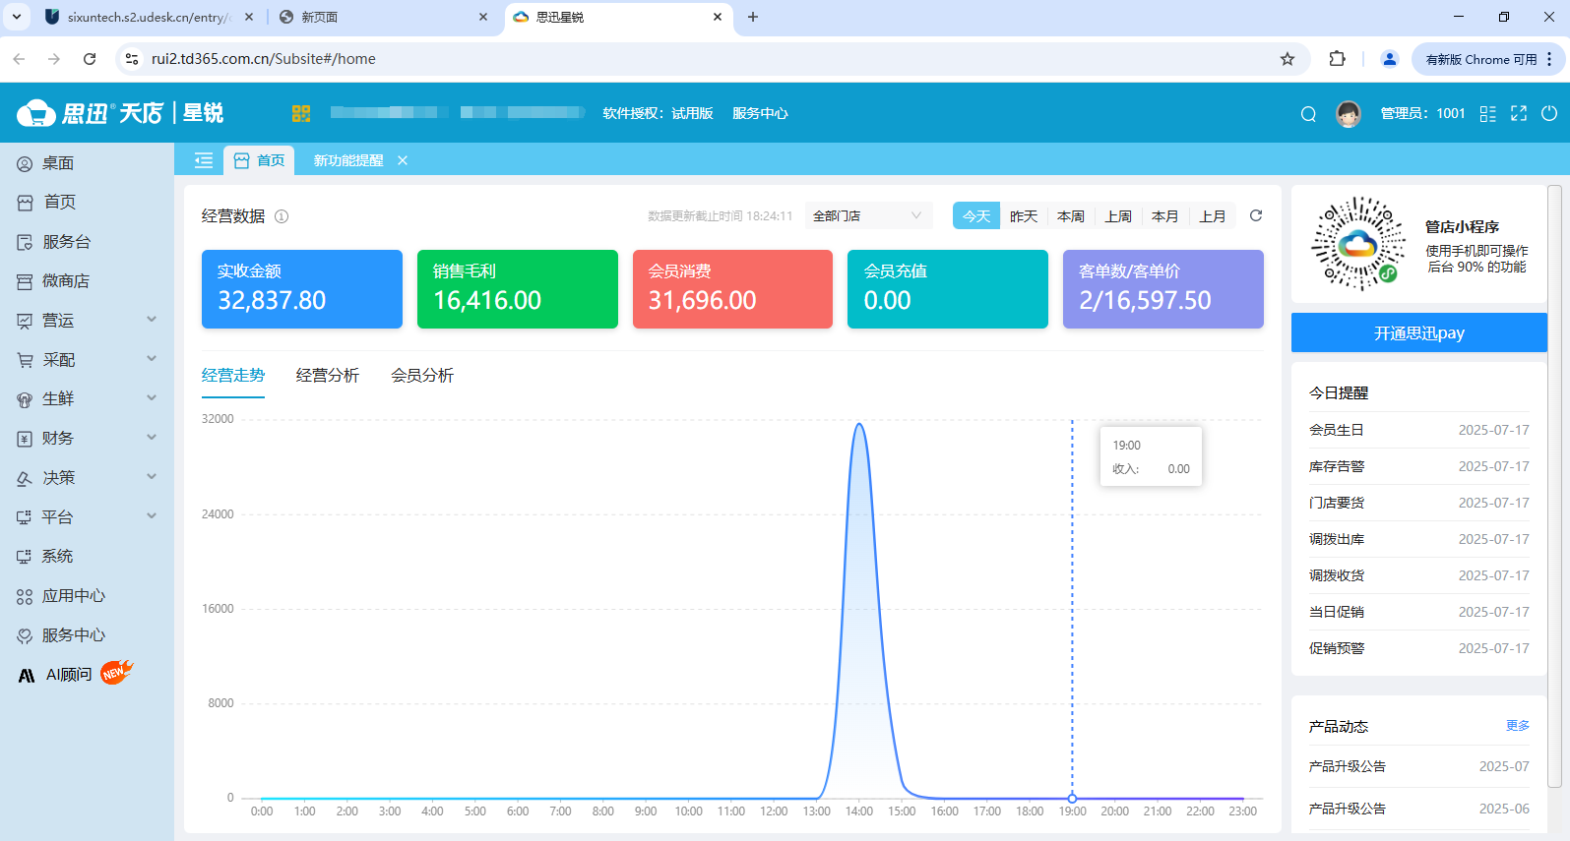This screenshot has height=841, width=1570.
Task: Open the 全部门店 store dropdown
Action: [x=868, y=215]
